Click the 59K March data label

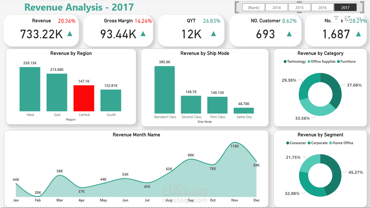(60, 171)
